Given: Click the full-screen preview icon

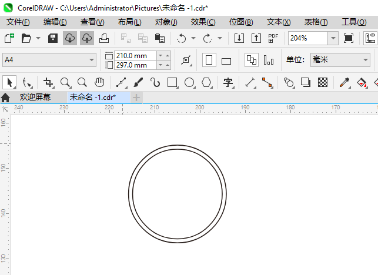Looking at the screenshot, I should pyautogui.click(x=349, y=38).
